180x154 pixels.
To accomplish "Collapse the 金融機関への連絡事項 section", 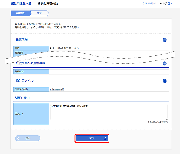I will click(x=165, y=63).
